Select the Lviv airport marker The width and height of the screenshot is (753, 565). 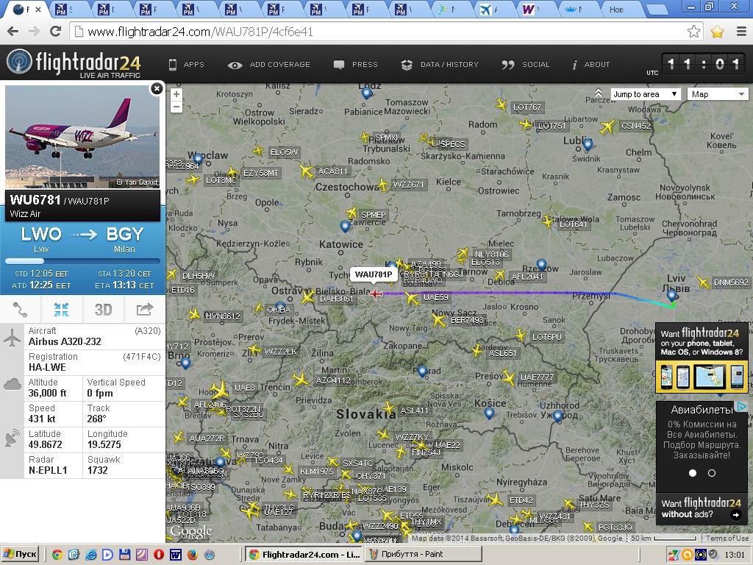(671, 296)
